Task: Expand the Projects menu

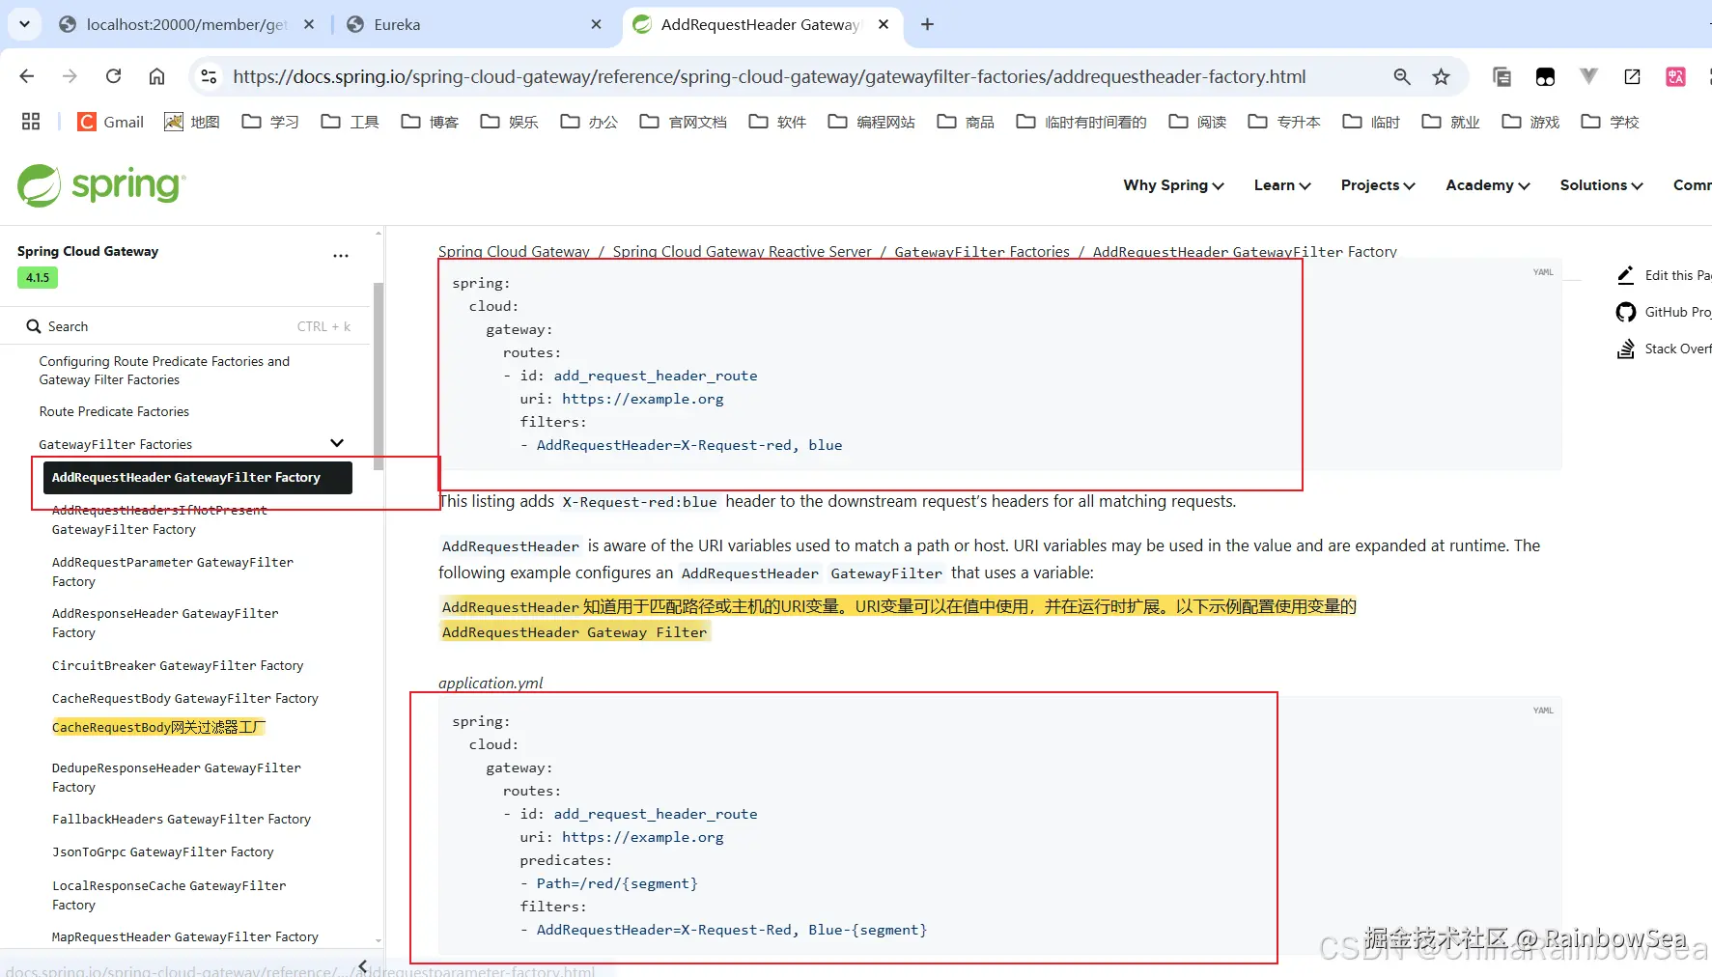Action: tap(1378, 185)
